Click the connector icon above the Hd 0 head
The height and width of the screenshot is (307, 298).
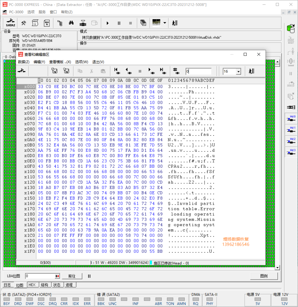click(x=291, y=107)
